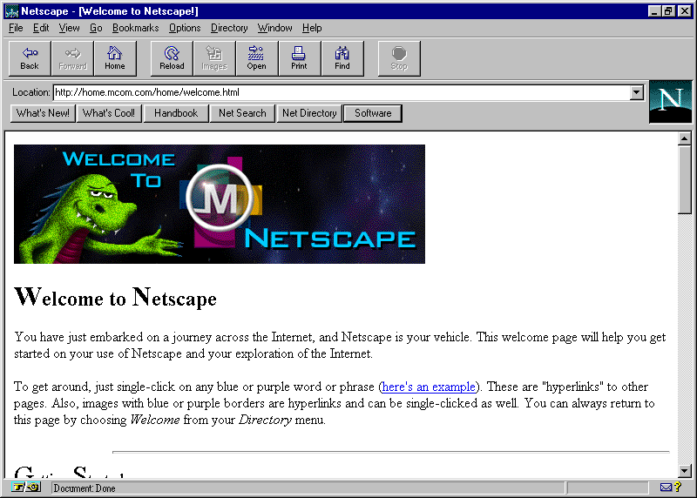Open the Bookmarks menu

click(x=135, y=28)
